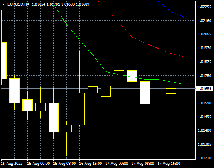Click the 17 Aug 00:00 time label

click(x=117, y=164)
